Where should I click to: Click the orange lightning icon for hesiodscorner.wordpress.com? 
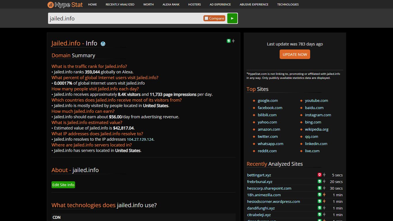click(x=324, y=201)
